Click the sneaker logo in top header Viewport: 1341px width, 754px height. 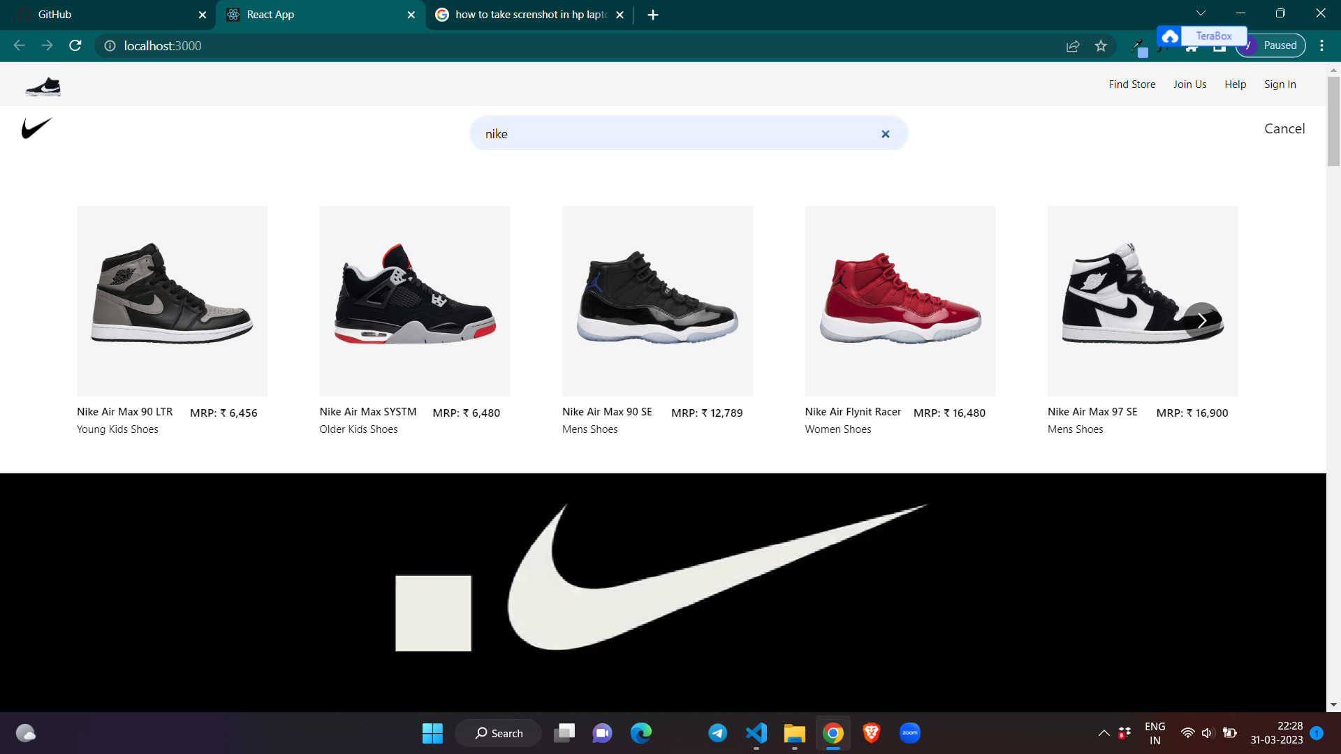tap(43, 87)
